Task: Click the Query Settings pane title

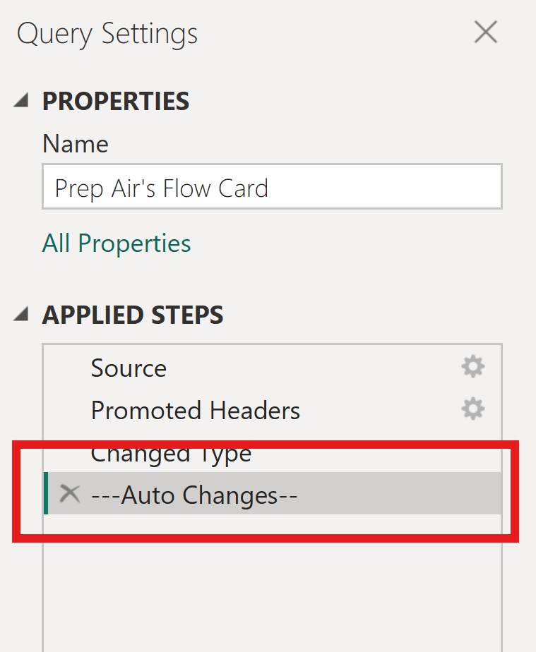Action: pyautogui.click(x=107, y=34)
